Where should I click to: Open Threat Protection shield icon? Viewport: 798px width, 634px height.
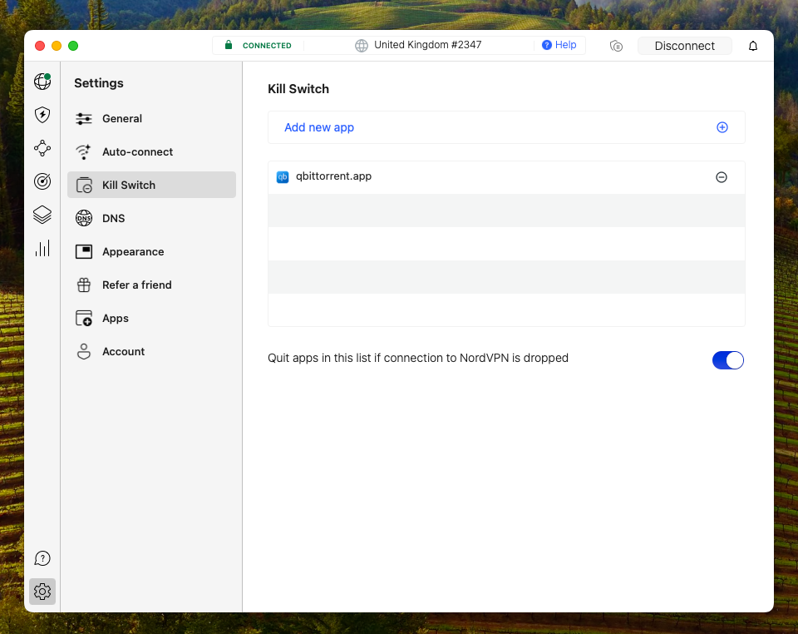[x=42, y=115]
